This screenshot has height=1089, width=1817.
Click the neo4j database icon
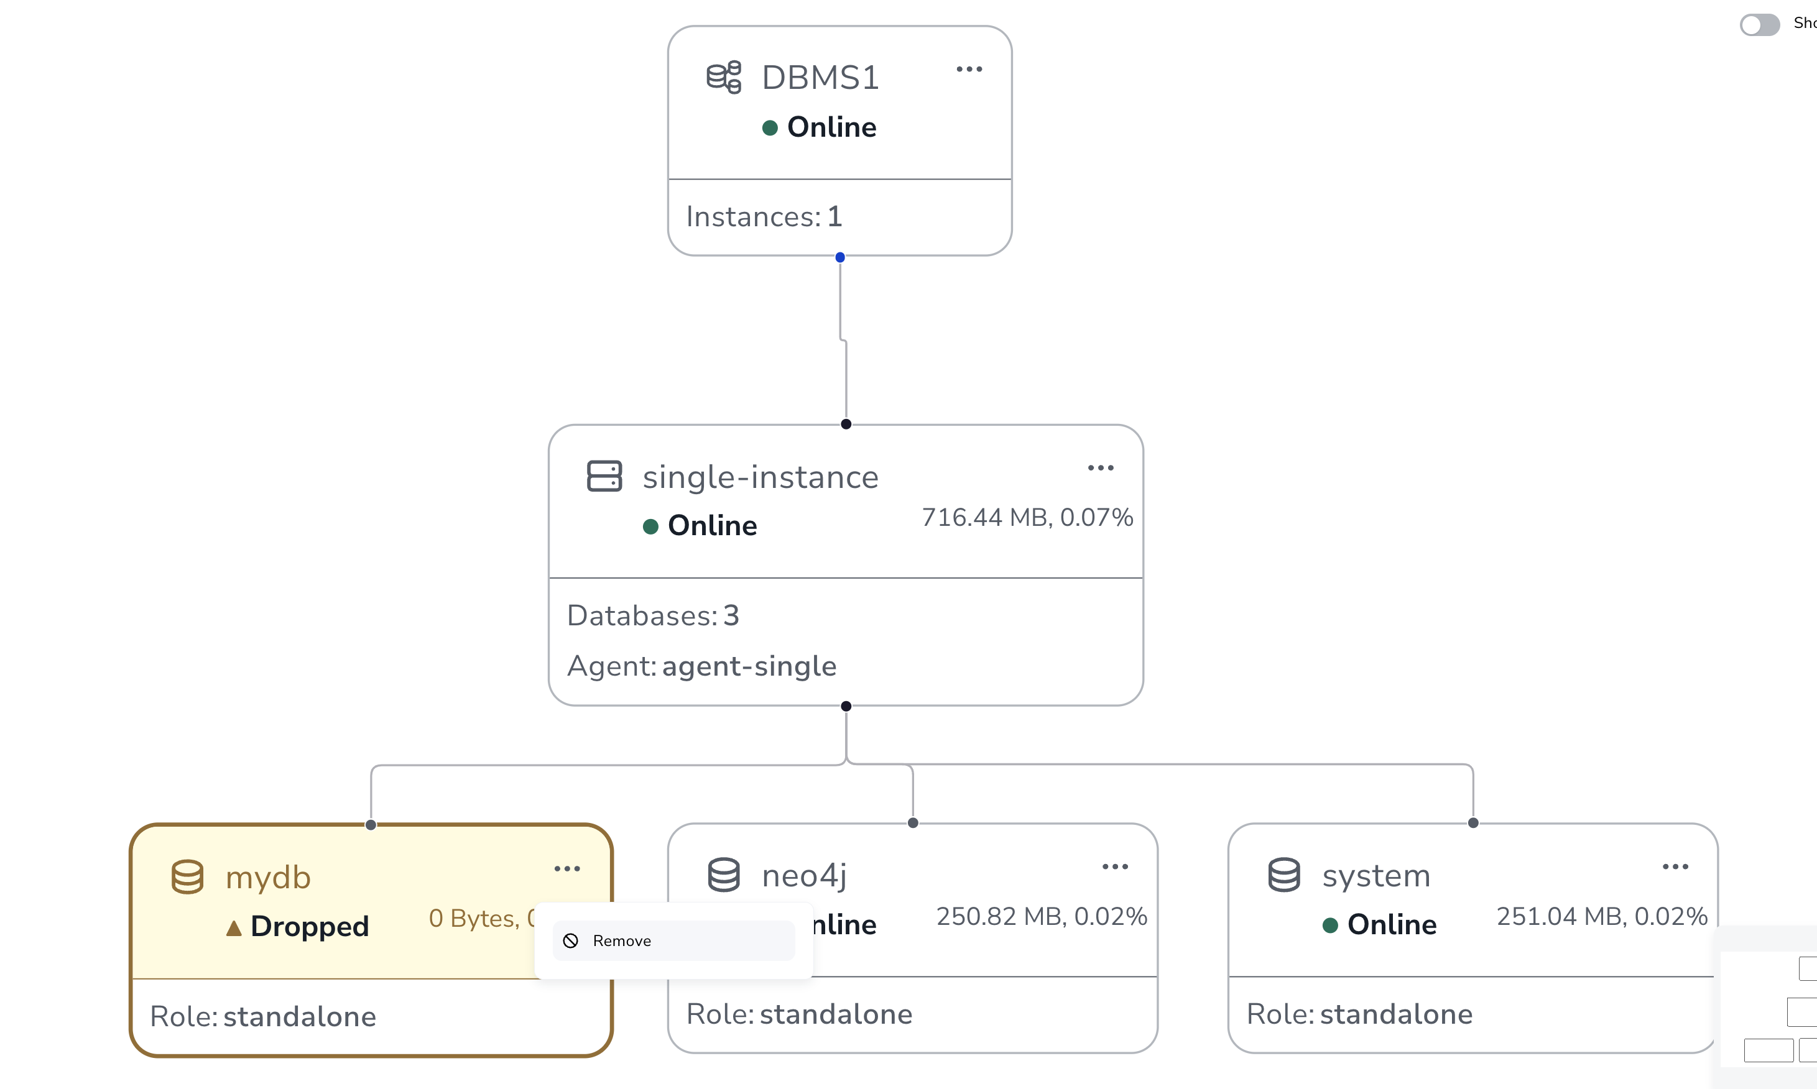point(724,875)
